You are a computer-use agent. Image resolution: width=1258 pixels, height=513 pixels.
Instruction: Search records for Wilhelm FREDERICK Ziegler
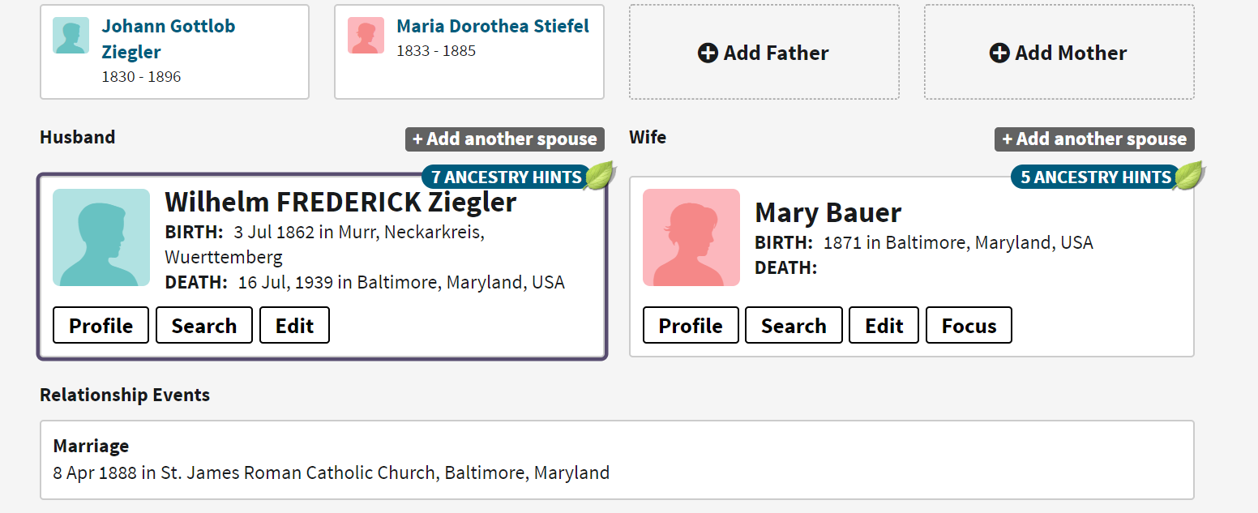(203, 325)
